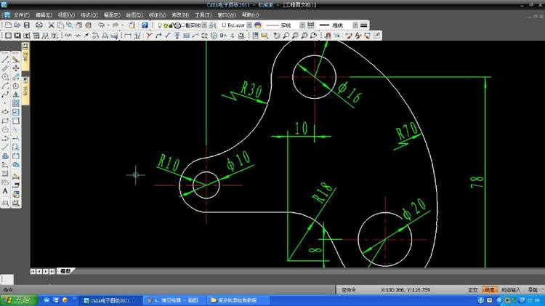Click the New document icon
This screenshot has width=545, height=306.
click(x=8, y=25)
